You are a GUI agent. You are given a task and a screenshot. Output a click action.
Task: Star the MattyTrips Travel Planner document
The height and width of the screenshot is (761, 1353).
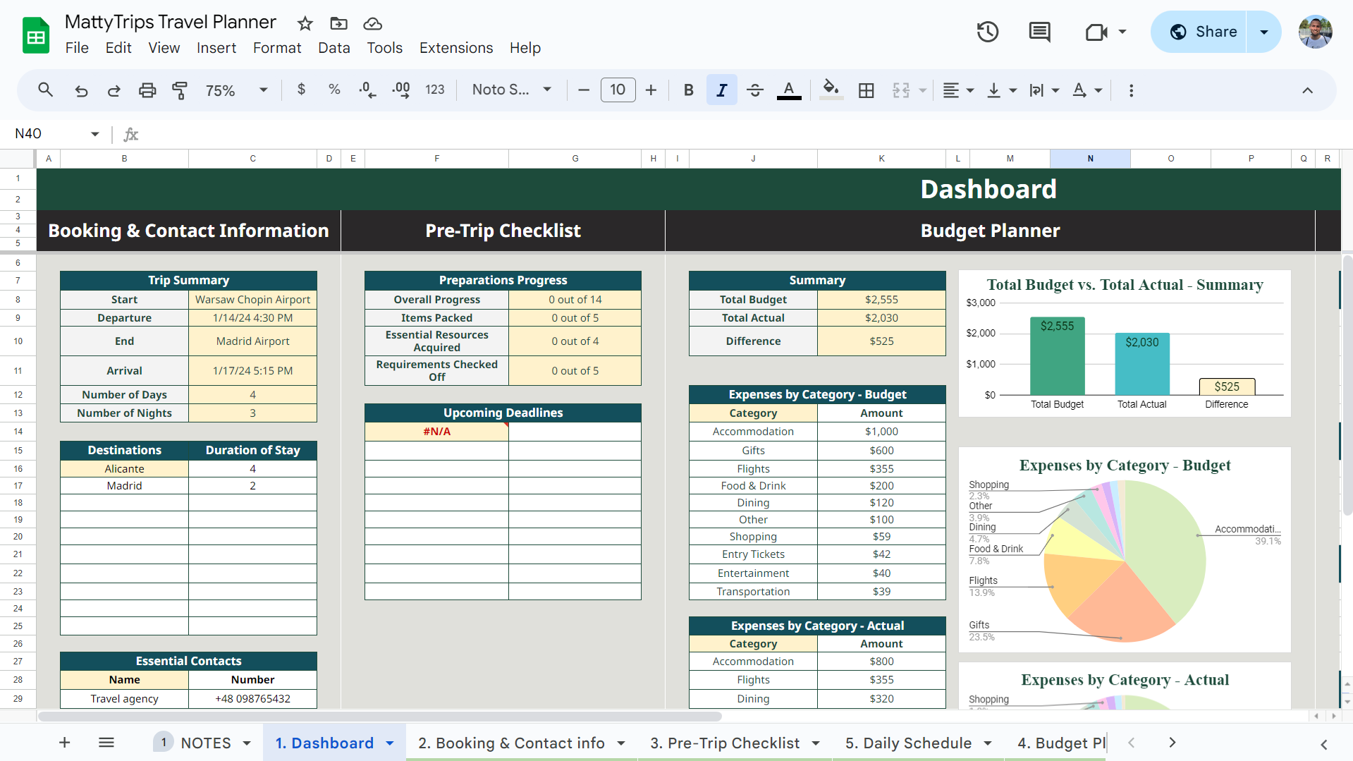pyautogui.click(x=305, y=24)
